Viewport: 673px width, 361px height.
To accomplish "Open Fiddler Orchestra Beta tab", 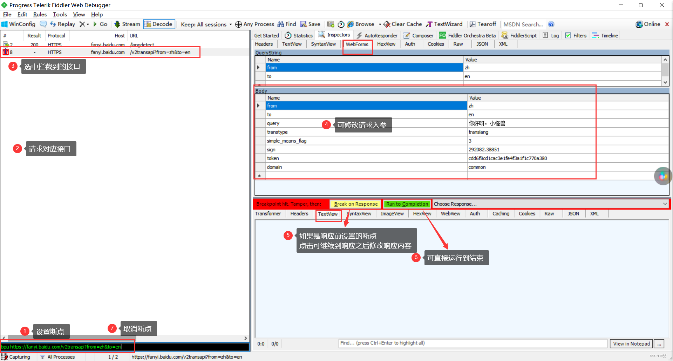I will click(x=467, y=35).
